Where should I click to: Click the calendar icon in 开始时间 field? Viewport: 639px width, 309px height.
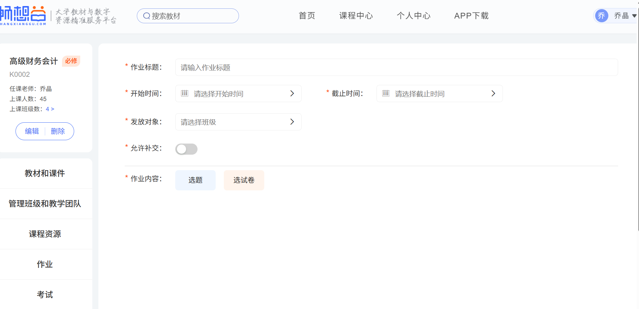click(x=185, y=93)
